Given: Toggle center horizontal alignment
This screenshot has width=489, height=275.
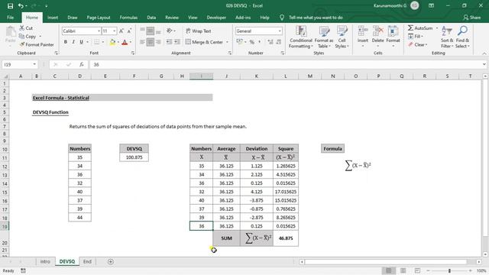Looking at the screenshot, I should 151,42.
